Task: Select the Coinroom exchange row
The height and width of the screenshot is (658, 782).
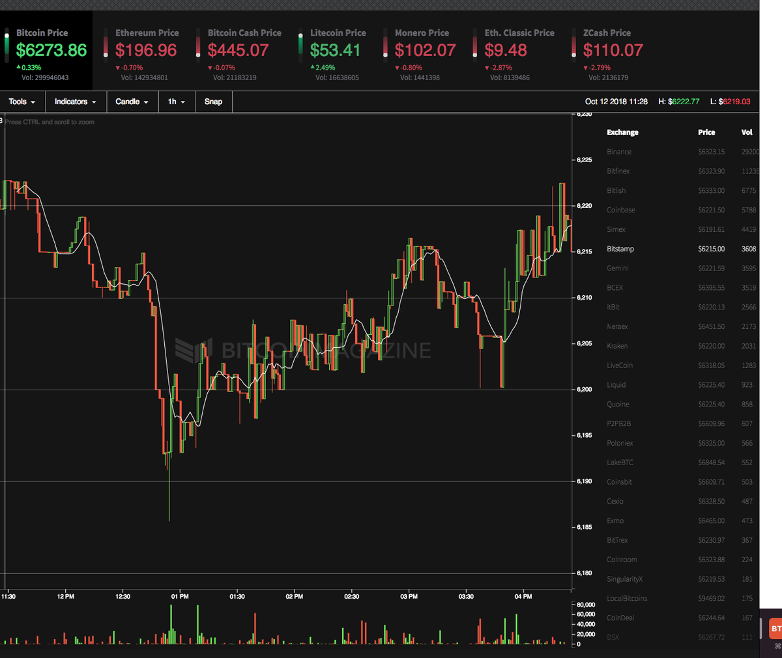Action: pyautogui.click(x=682, y=560)
